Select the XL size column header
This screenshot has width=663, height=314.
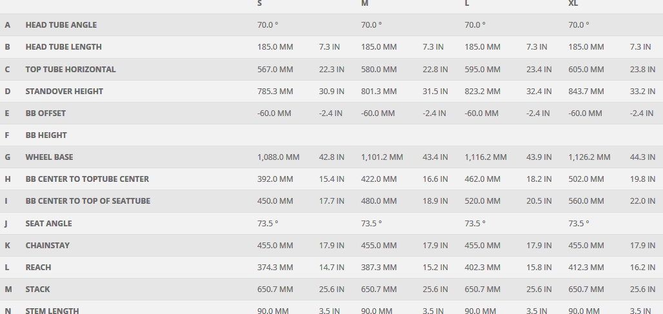pyautogui.click(x=573, y=3)
